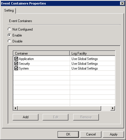This screenshot has height=140, width=126.
Task: Select the Application row label
Action: click(x=26, y=59)
